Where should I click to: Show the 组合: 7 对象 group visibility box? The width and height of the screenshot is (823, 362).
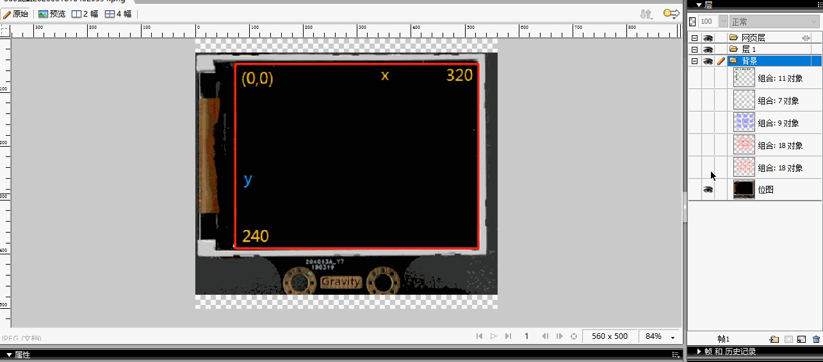(x=708, y=101)
